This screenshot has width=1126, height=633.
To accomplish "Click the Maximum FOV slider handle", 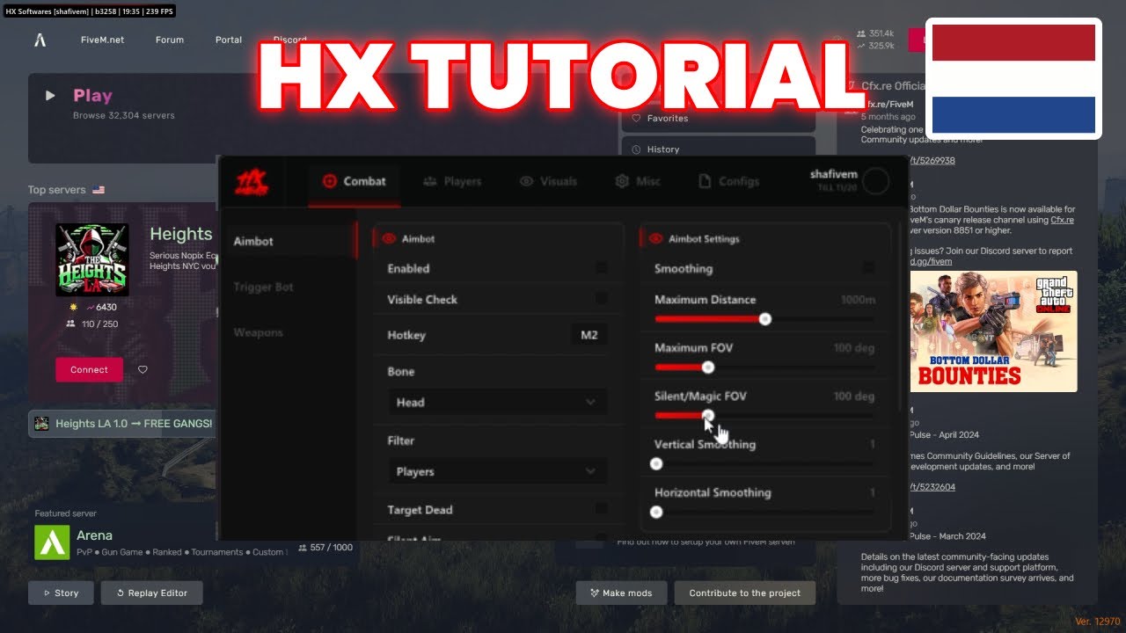I will point(707,367).
